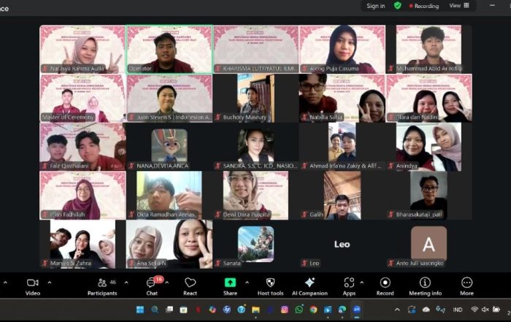Image resolution: width=511 pixels, height=322 pixels.
Task: Expand the Participants options arrow
Action: tap(126, 282)
